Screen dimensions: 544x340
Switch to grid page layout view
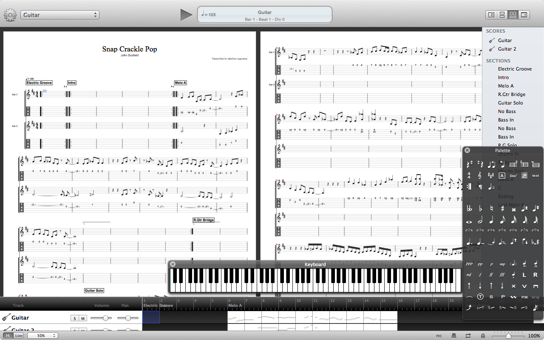(513, 15)
